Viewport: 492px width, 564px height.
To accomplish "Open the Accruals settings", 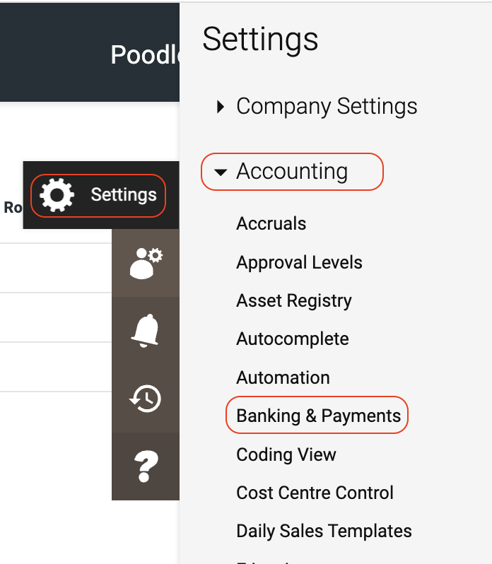I will 271,224.
